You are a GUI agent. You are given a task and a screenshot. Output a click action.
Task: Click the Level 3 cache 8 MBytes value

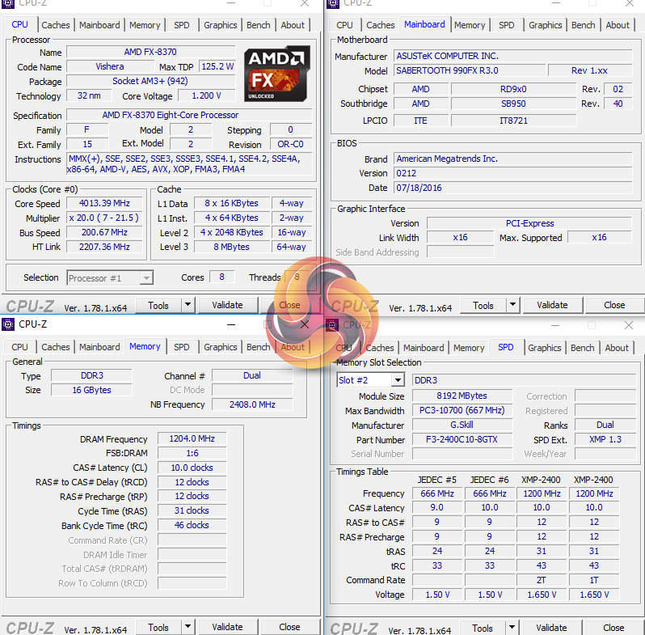pyautogui.click(x=232, y=247)
